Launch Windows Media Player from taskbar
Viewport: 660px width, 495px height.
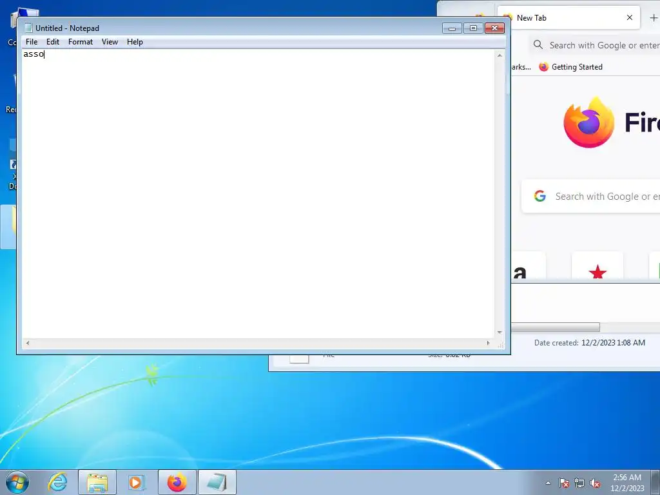(x=136, y=482)
